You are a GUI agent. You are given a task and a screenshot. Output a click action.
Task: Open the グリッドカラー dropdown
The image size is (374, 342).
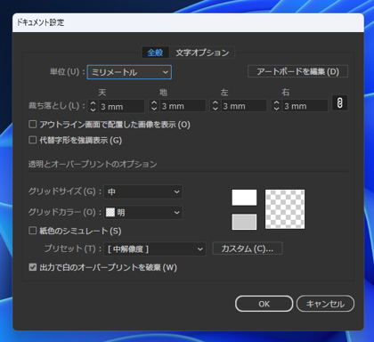[143, 212]
